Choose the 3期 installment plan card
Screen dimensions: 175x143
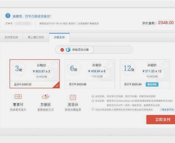[35, 74]
